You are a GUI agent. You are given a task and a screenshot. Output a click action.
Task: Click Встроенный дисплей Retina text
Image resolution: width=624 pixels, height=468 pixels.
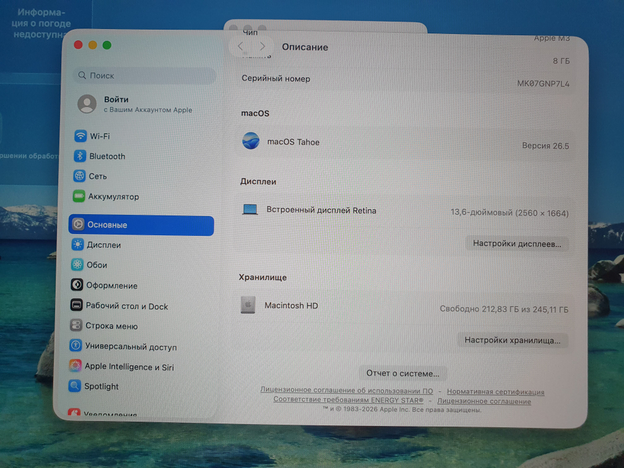tap(321, 210)
